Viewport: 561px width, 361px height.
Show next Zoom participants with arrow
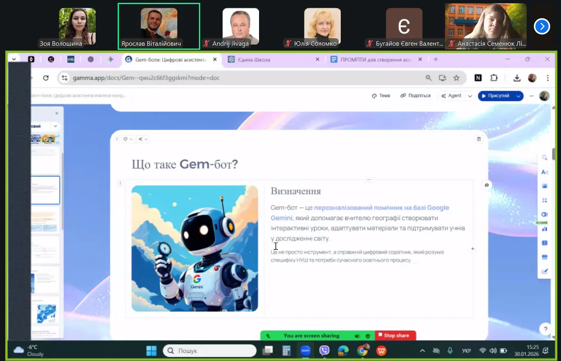click(542, 27)
